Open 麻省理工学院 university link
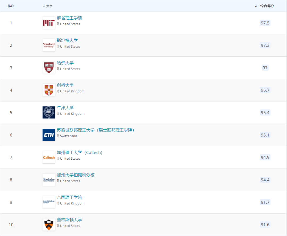Screen dimensions: 287x236 point(69,18)
